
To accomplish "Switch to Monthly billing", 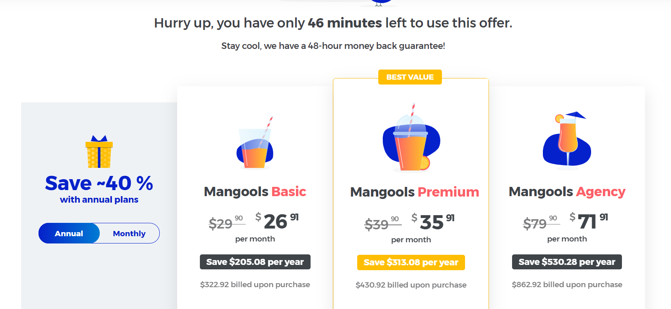I will 129,233.
